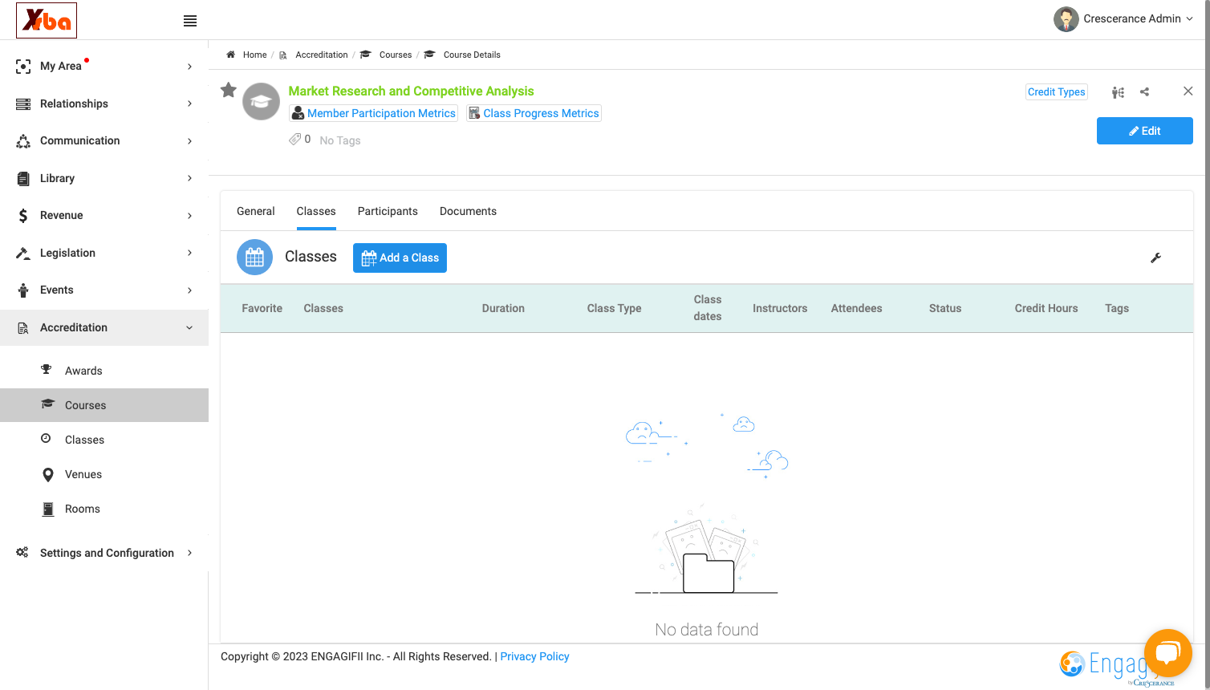Click the Add a Class button
This screenshot has height=690, width=1210.
pyautogui.click(x=400, y=258)
